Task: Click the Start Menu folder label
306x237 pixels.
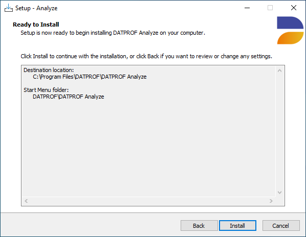Action: [x=46, y=90]
